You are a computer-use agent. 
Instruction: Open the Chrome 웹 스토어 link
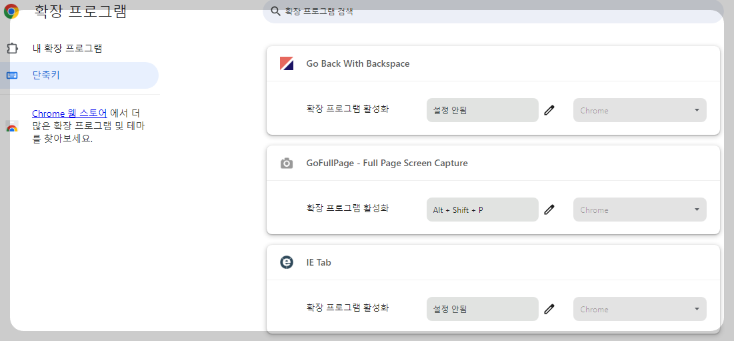coord(69,113)
